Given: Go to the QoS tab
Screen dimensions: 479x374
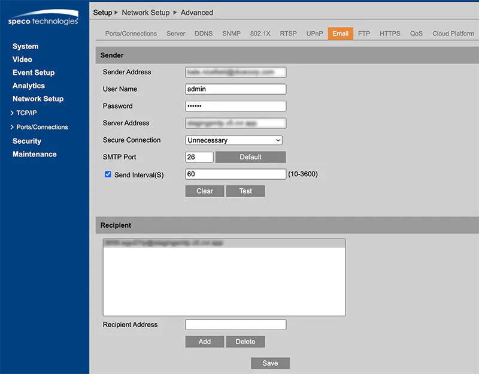Looking at the screenshot, I should click(416, 34).
